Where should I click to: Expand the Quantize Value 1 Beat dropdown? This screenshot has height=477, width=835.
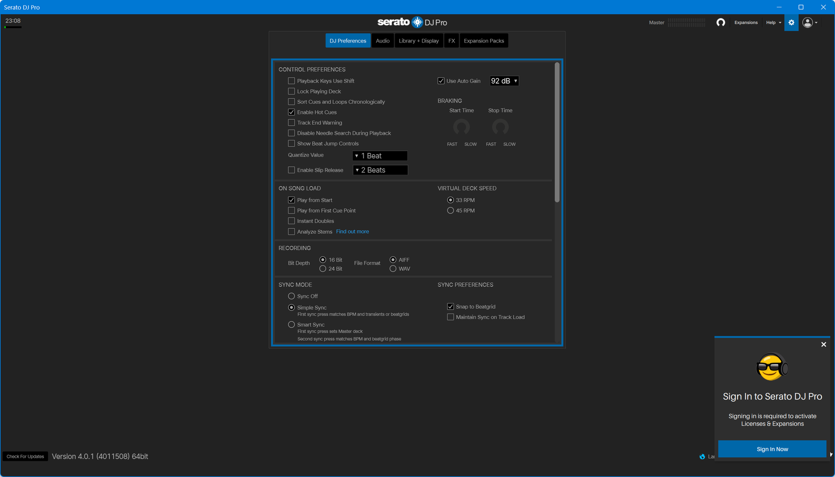(380, 156)
